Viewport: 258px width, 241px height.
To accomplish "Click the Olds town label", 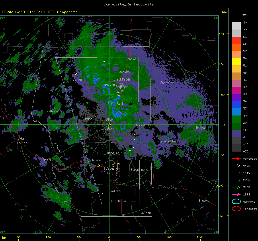I will point(109,119).
